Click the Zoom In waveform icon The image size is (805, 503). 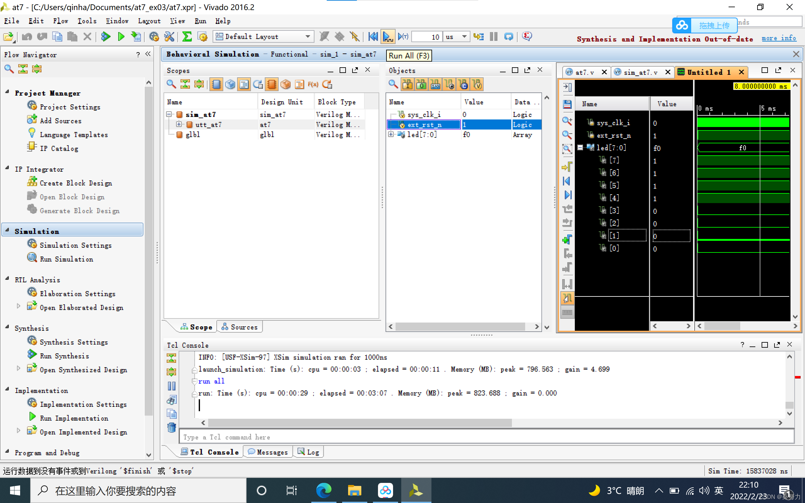(567, 121)
